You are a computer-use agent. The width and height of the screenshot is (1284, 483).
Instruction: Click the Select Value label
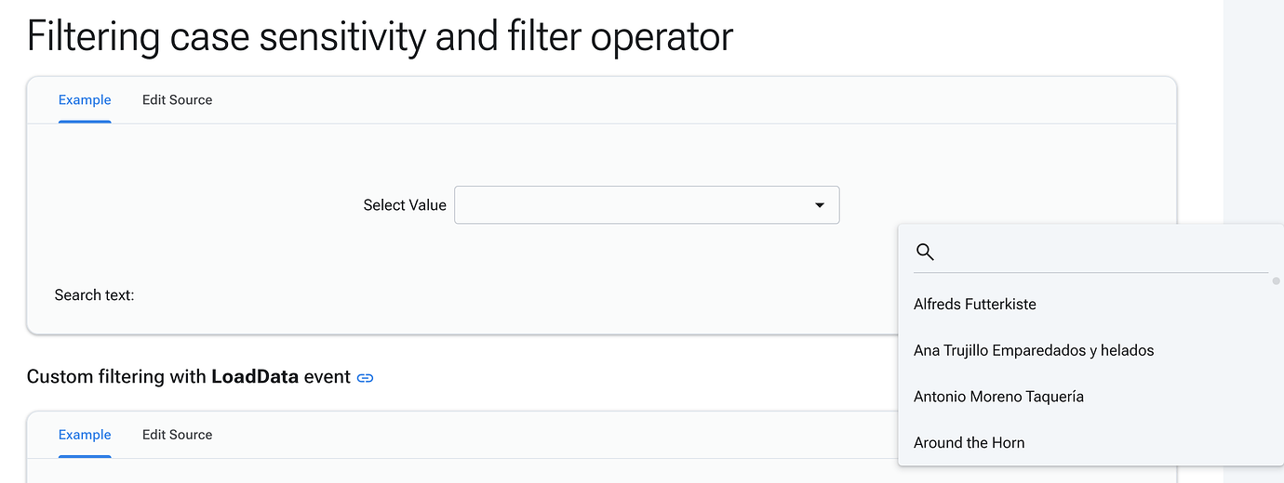pos(405,205)
